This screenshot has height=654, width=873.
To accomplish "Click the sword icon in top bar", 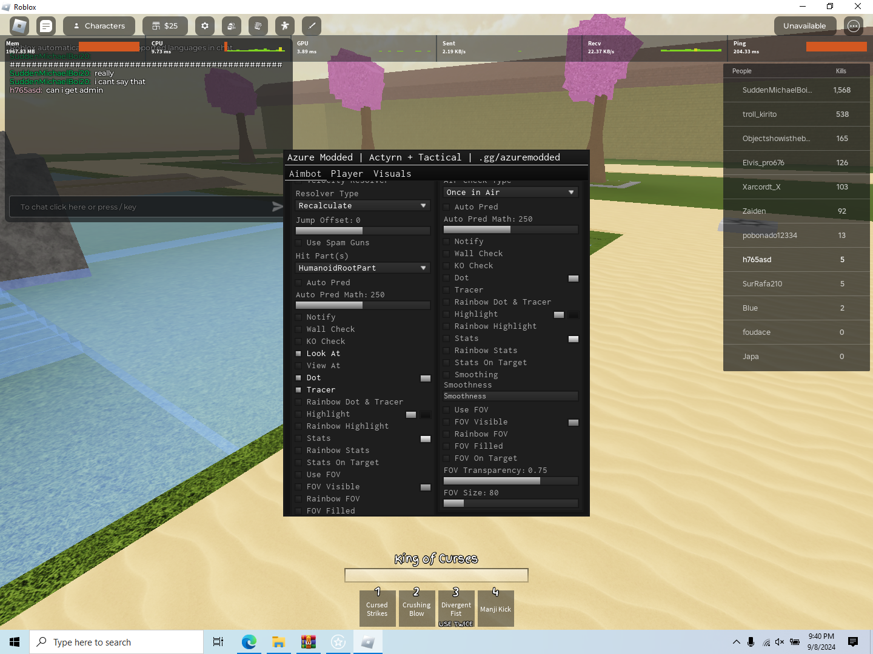I will [x=312, y=26].
